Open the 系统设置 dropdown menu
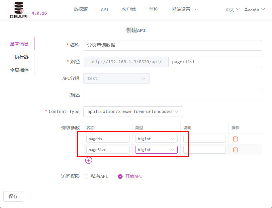Image resolution: width=272 pixels, height=208 pixels. click(x=185, y=10)
